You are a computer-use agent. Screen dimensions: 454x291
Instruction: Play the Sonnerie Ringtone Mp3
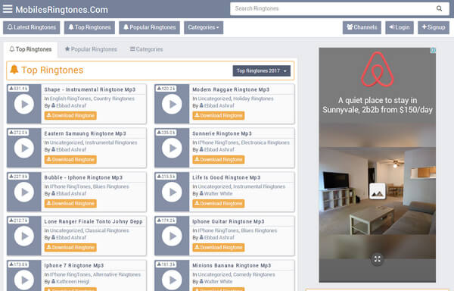tap(172, 148)
